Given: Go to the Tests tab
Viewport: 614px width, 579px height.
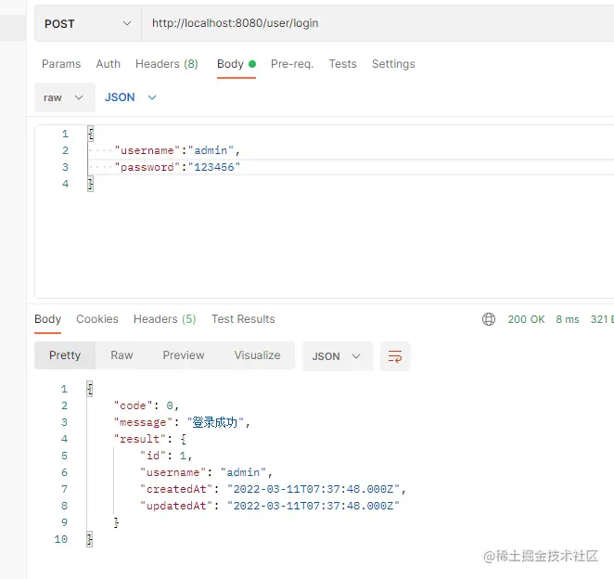Looking at the screenshot, I should click(x=342, y=64).
